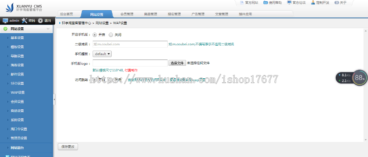Image resolution: width=368 pixels, height=157 pixels.
Task: Open 系统设置 in the sidebar
Action: (17, 120)
